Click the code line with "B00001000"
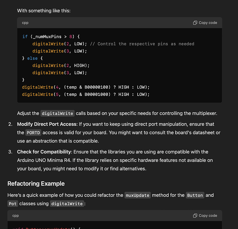This screenshot has height=229, width=238. tap(86, 95)
